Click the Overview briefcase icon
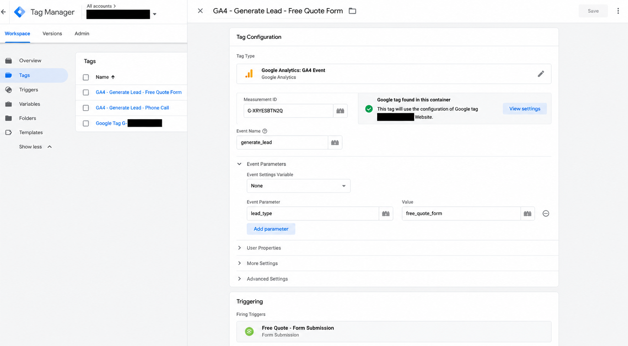 [9, 61]
